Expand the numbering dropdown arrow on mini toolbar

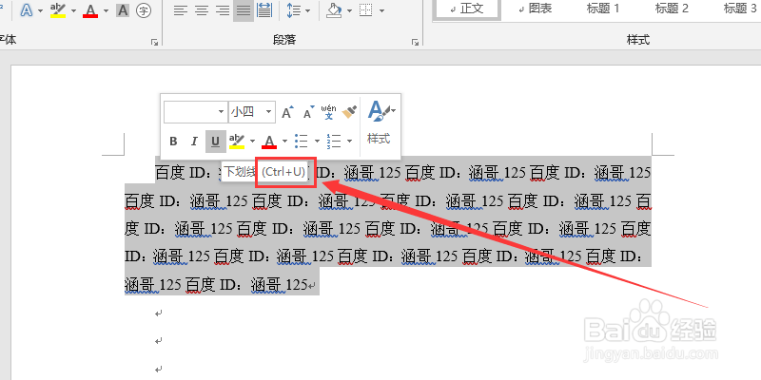(x=349, y=142)
